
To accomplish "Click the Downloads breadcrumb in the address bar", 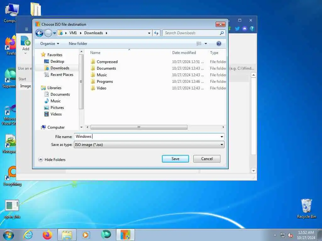I will tap(93, 33).
